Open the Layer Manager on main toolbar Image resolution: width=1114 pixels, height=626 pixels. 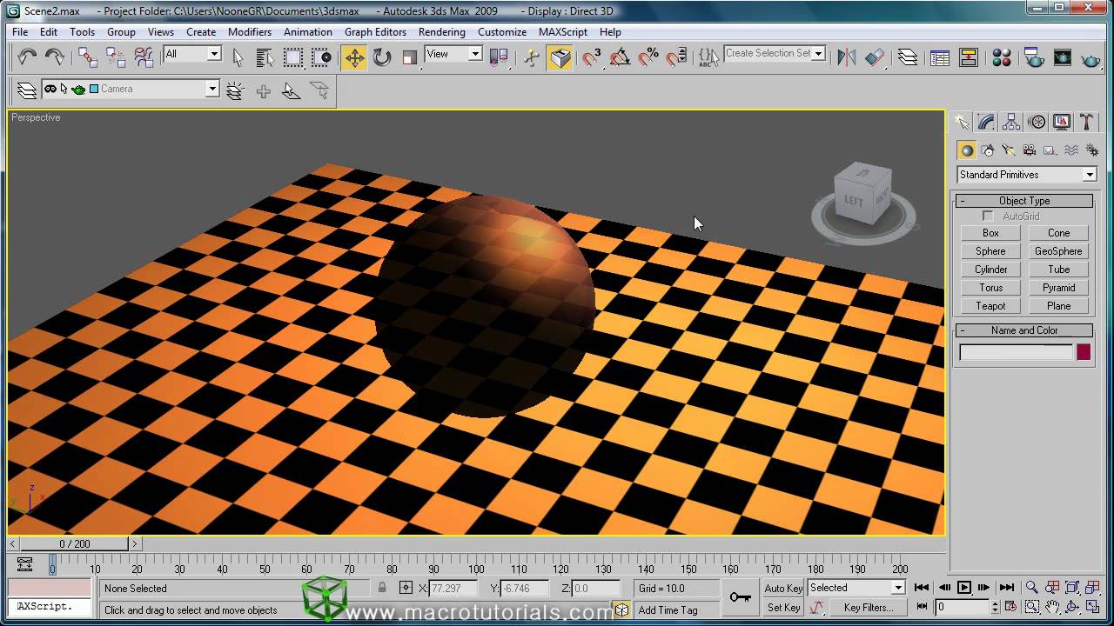pos(908,57)
